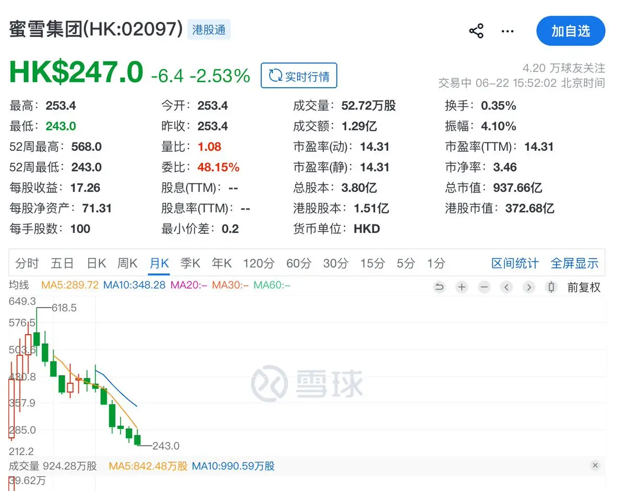This screenshot has height=491, width=626.
Task: Open 区间统计 range statistics
Action: (x=515, y=264)
